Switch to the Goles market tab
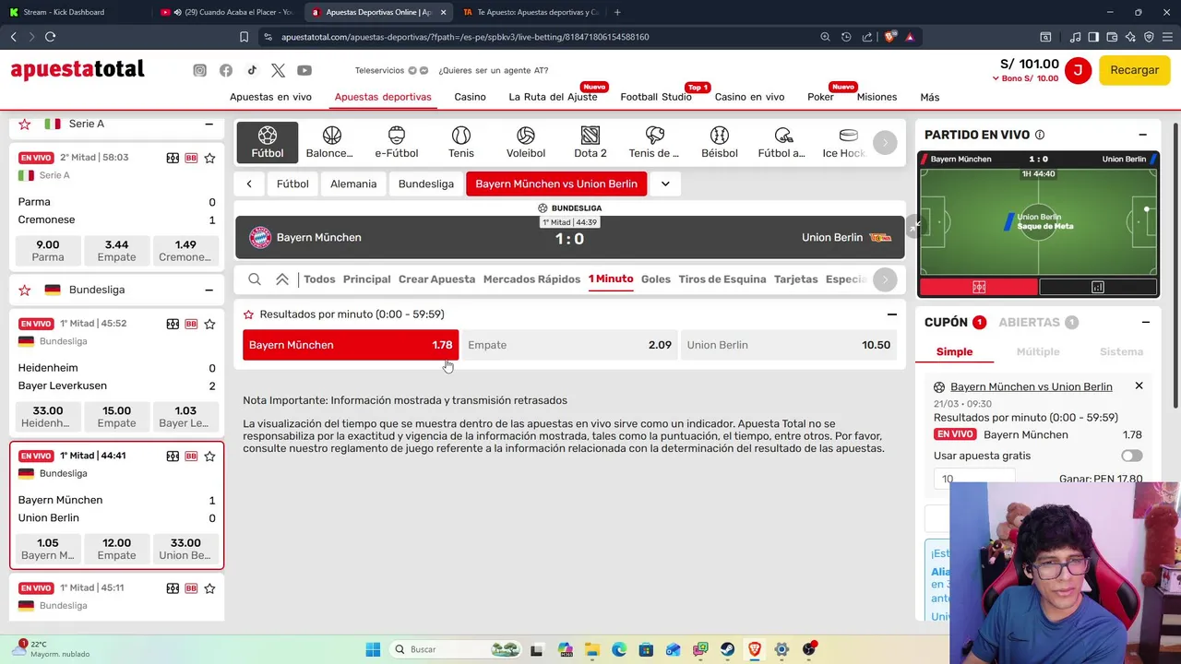 (656, 279)
